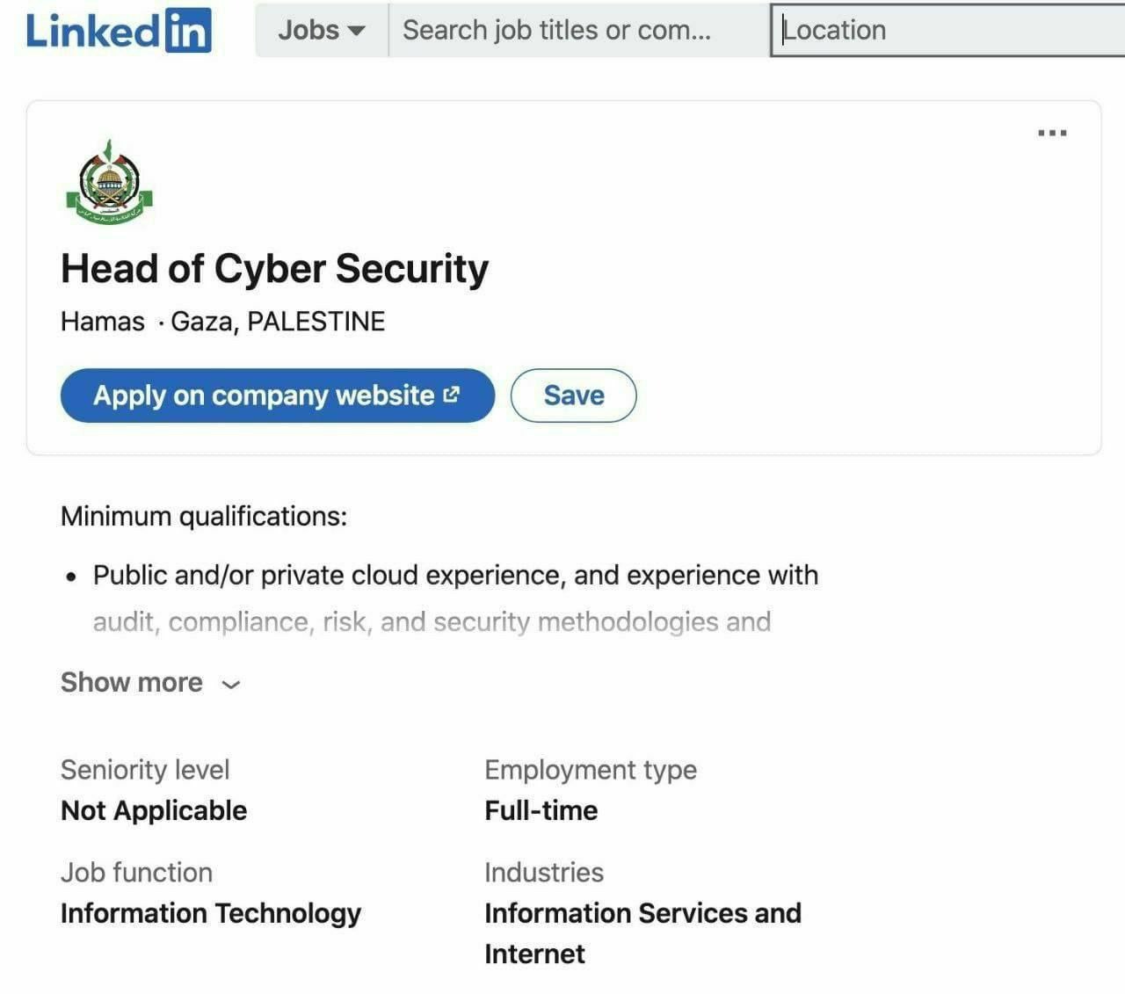Save this job posting
1125x994 pixels.
point(574,395)
